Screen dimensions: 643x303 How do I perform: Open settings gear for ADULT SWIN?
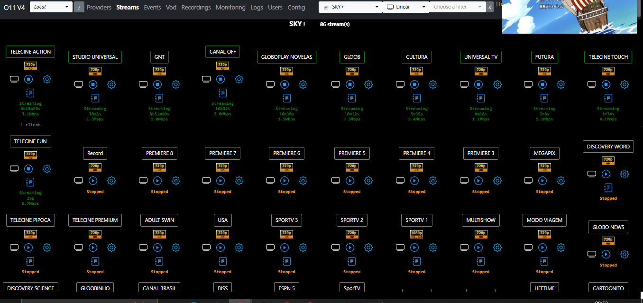[x=176, y=248]
